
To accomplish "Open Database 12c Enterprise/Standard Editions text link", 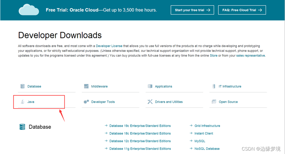I will pos(140,141).
